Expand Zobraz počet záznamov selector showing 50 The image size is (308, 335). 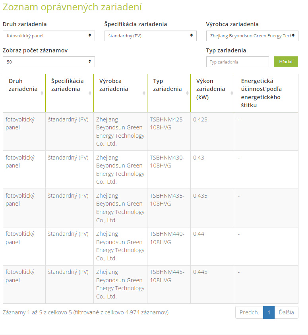coord(49,62)
